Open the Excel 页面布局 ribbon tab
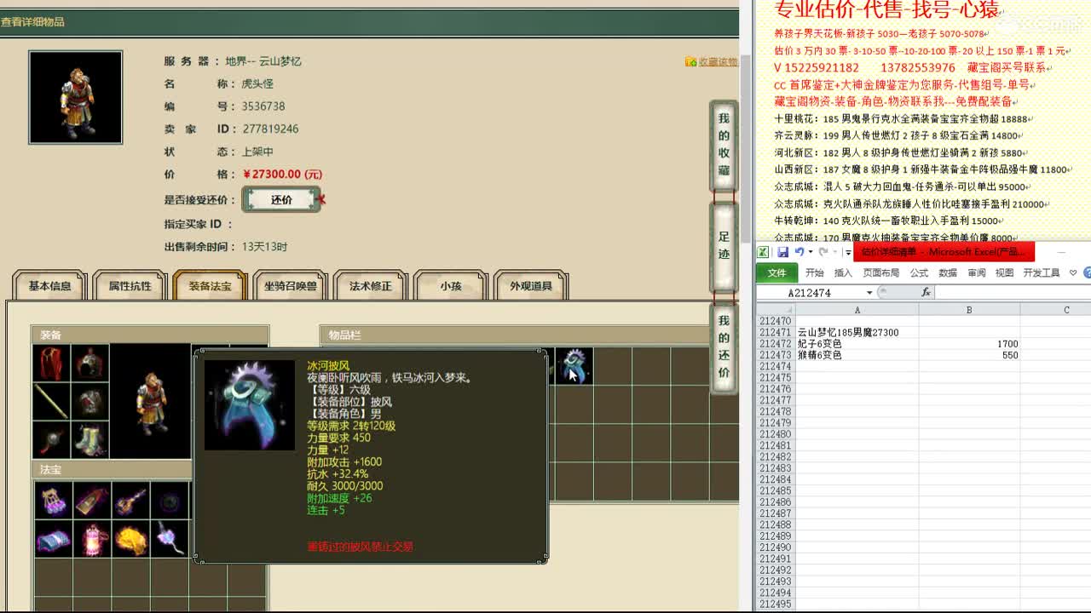 point(880,272)
